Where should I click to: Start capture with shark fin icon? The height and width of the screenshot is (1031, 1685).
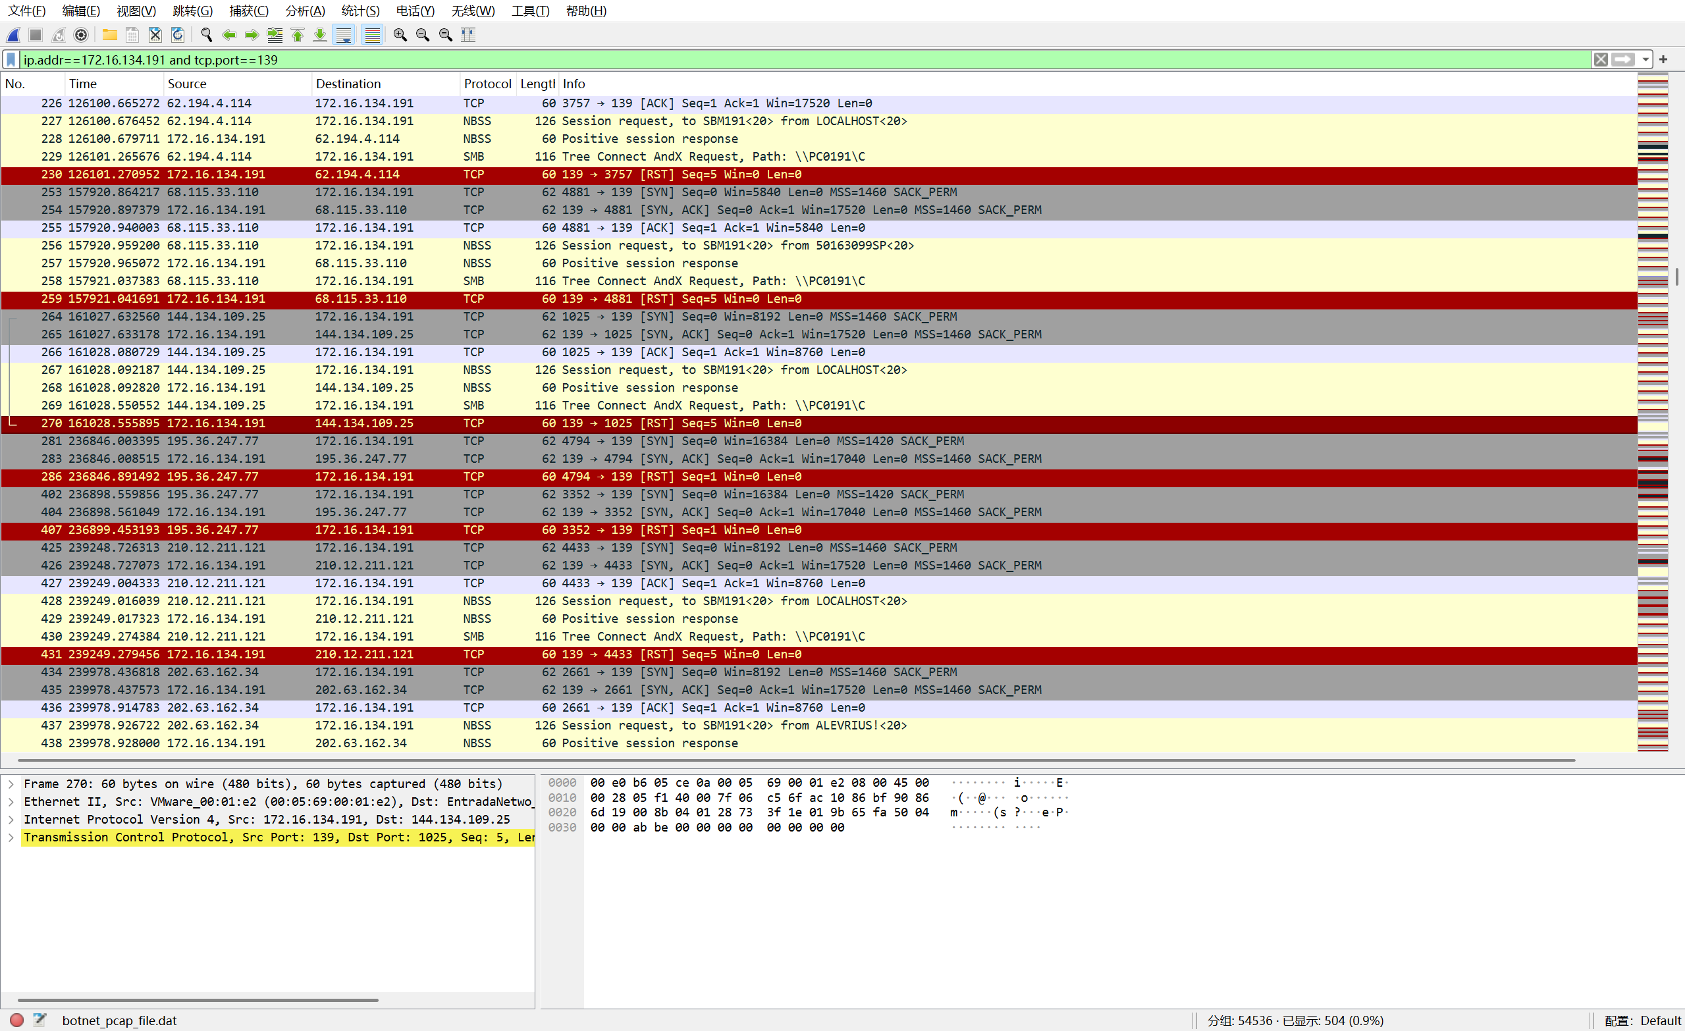(14, 35)
